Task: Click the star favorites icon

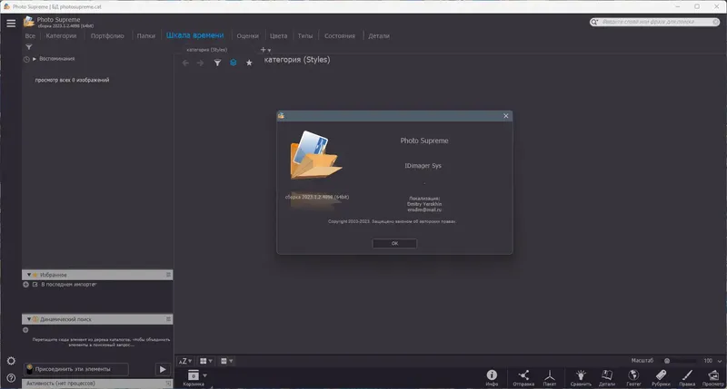Action: (249, 63)
